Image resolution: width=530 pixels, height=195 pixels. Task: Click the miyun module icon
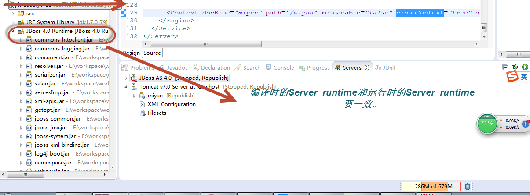pyautogui.click(x=142, y=95)
